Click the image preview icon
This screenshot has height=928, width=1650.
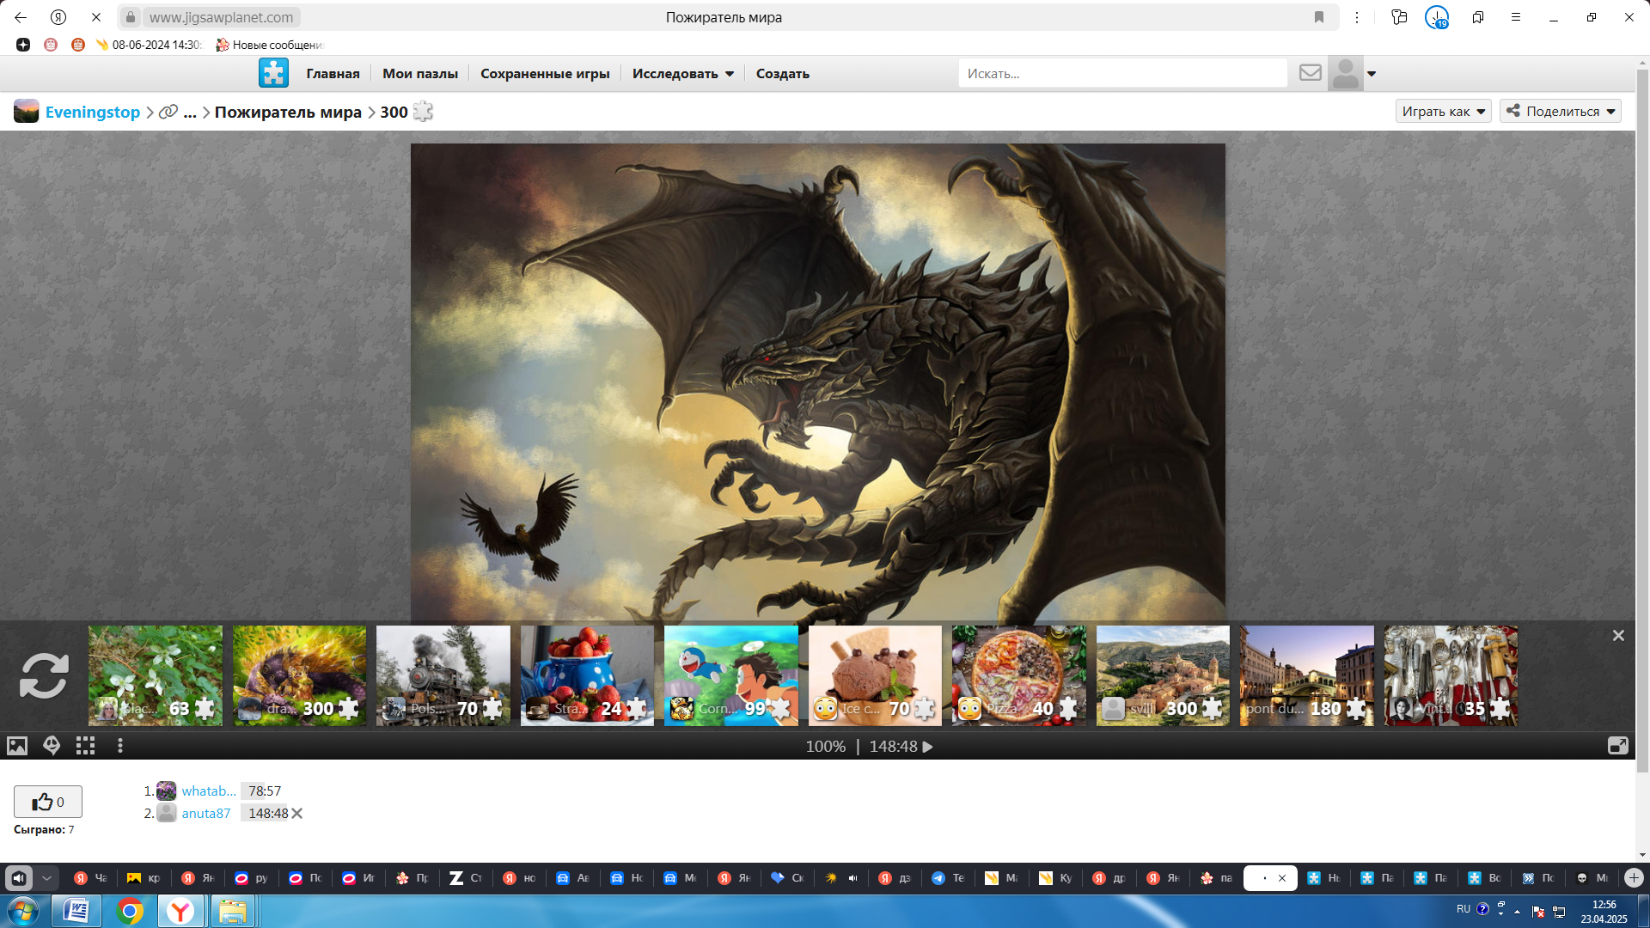point(17,746)
